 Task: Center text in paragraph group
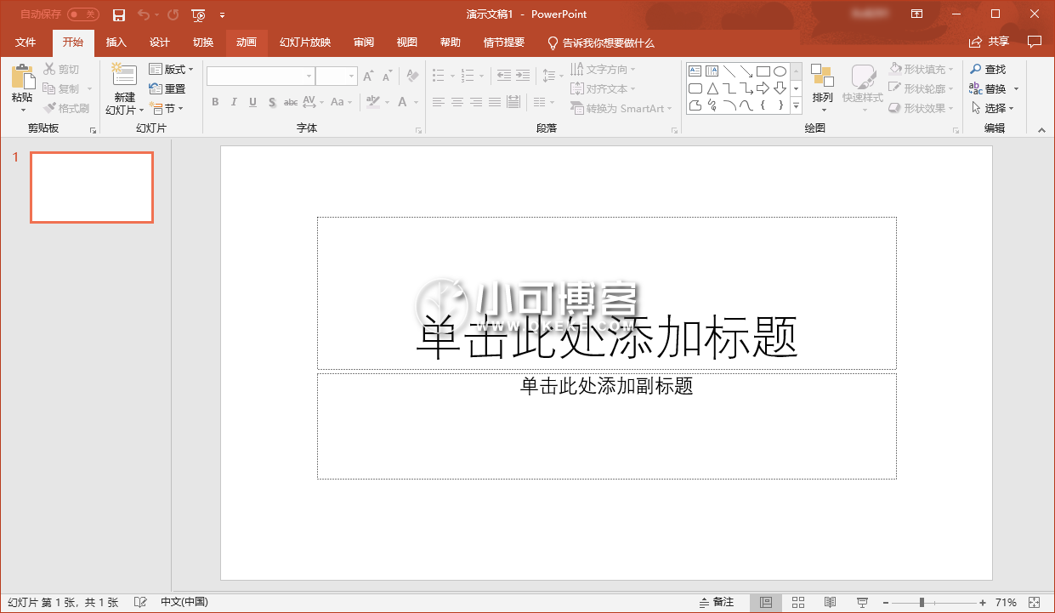(457, 102)
